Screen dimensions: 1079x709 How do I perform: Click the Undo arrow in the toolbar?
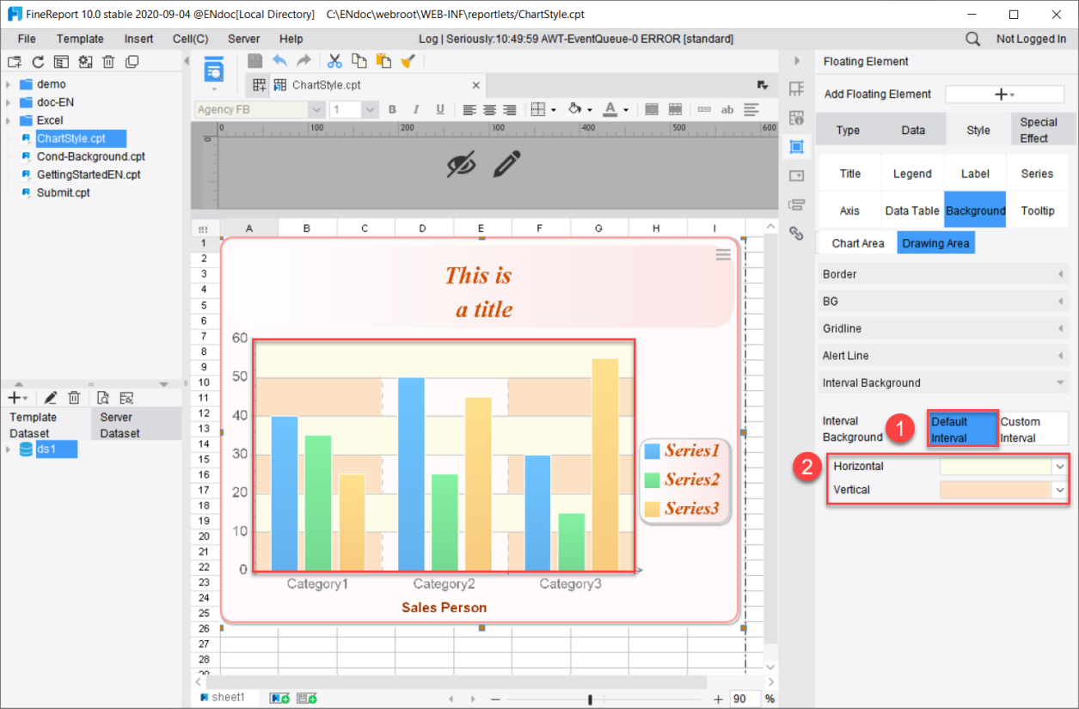coord(279,61)
